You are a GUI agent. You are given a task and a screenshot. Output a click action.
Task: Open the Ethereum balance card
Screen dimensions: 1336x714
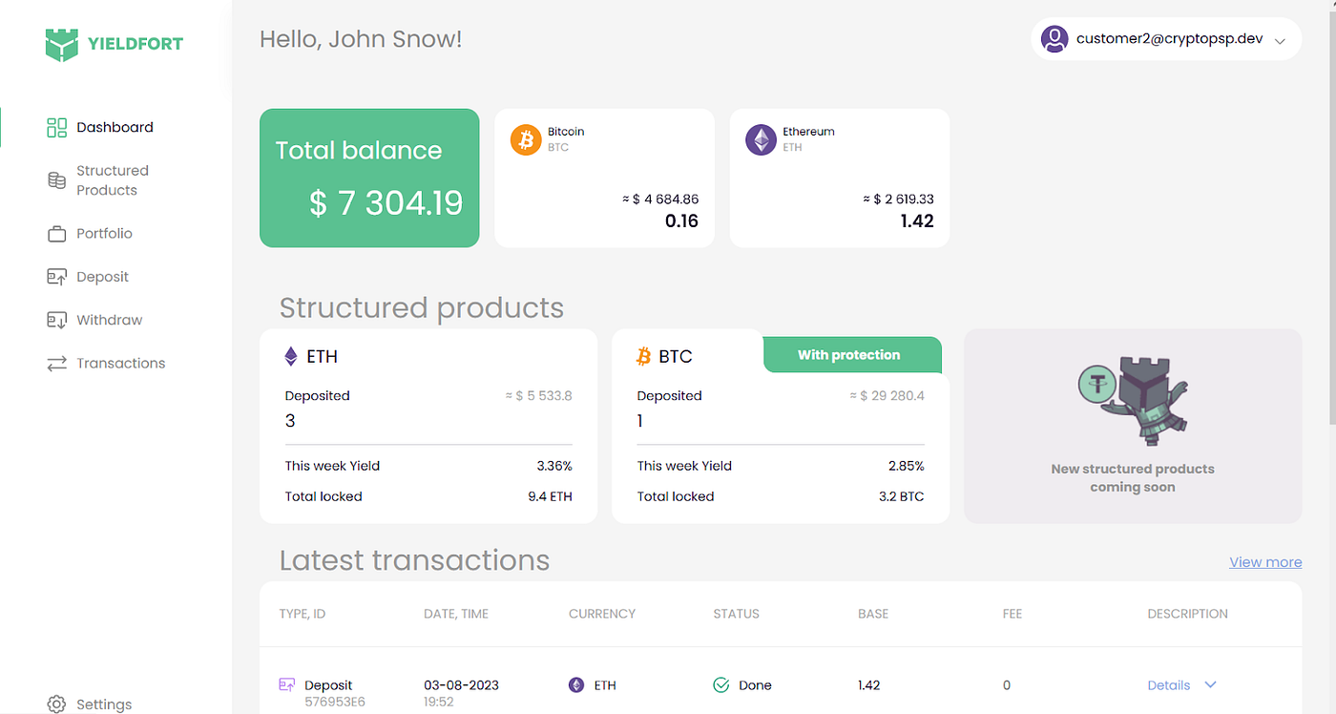[x=840, y=178]
